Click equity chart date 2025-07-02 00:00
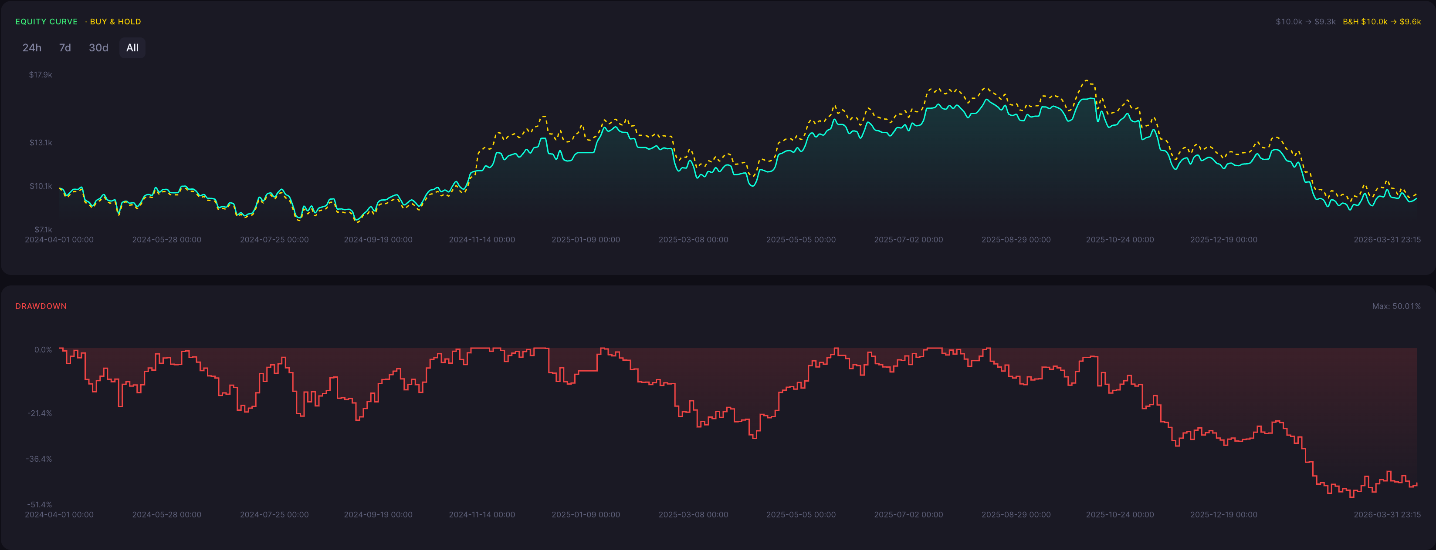The width and height of the screenshot is (1436, 550). [909, 240]
